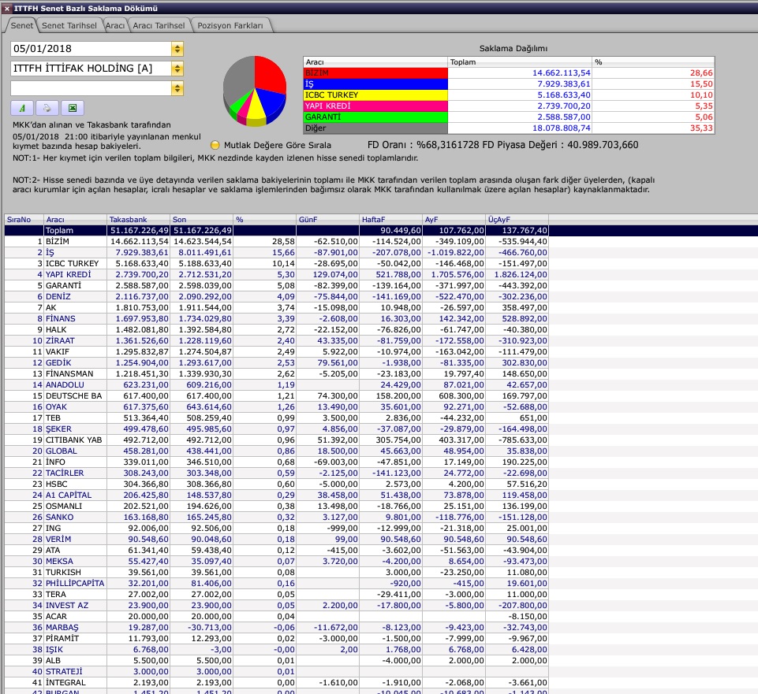Close the ITTFH Senet Bazlı Saklama Dökümü window
The image size is (758, 694).
click(7, 8)
